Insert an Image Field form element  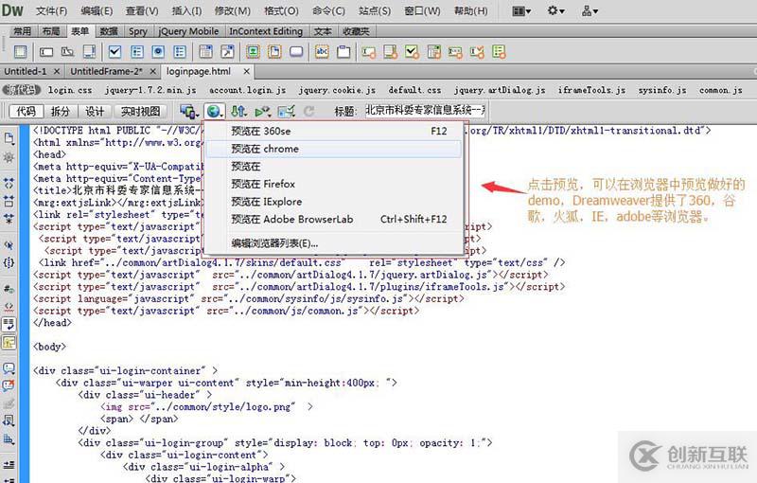coord(253,52)
